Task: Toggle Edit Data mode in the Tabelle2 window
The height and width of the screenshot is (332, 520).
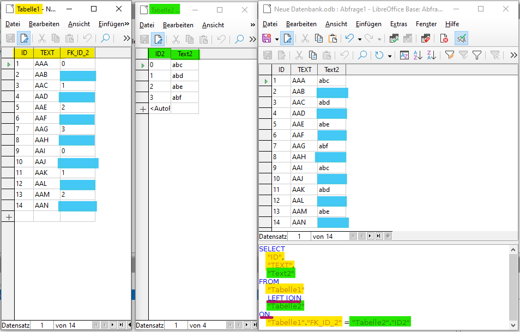Action: 158,39
